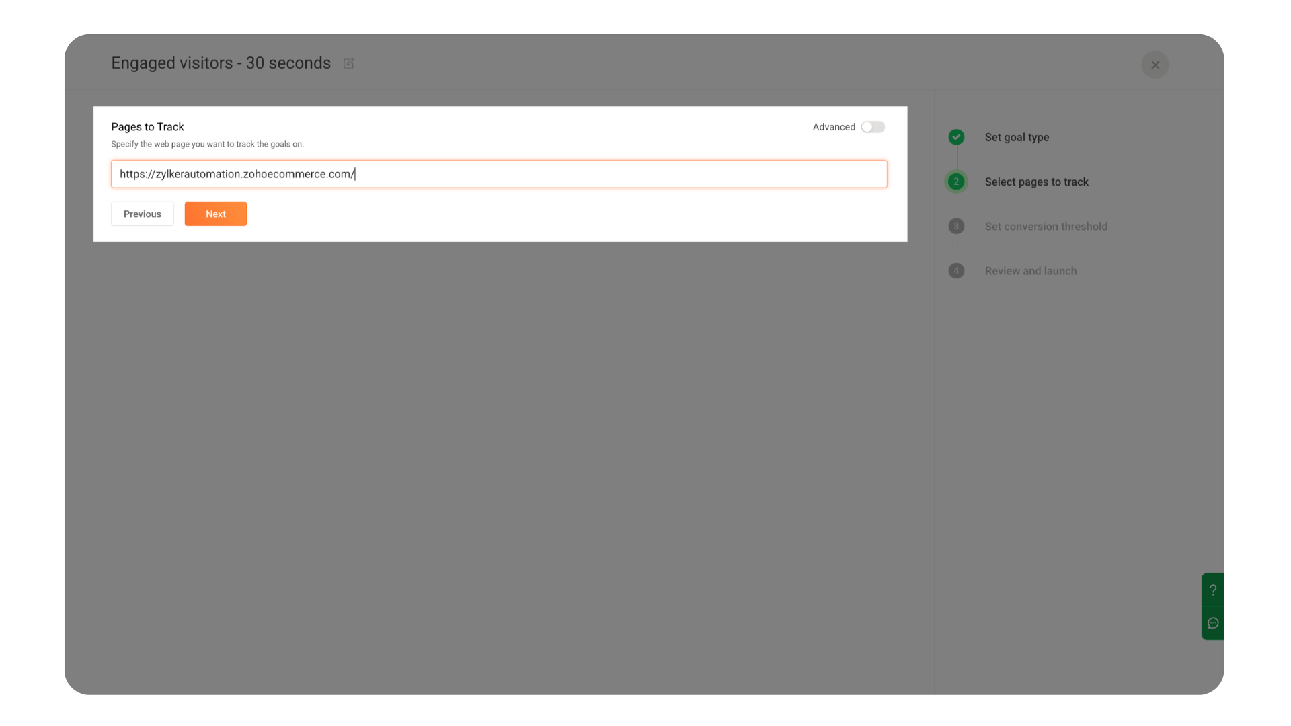Image resolution: width=1291 pixels, height=726 pixels.
Task: Click the Advanced label text
Action: 833,127
